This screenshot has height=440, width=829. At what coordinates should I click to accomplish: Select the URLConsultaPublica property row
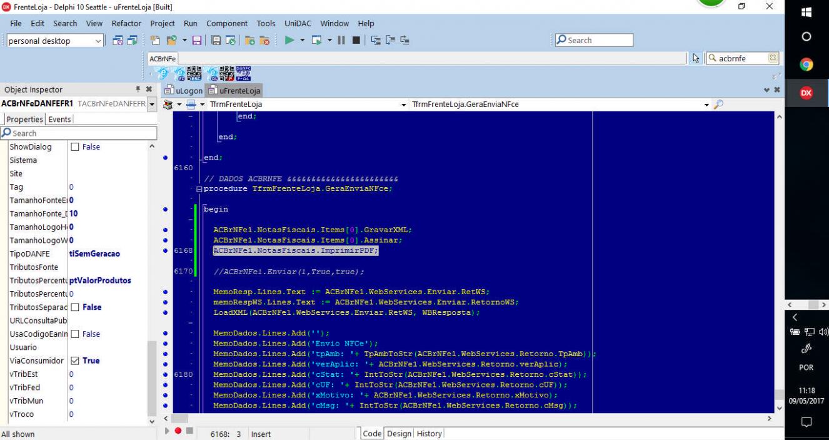click(78, 320)
